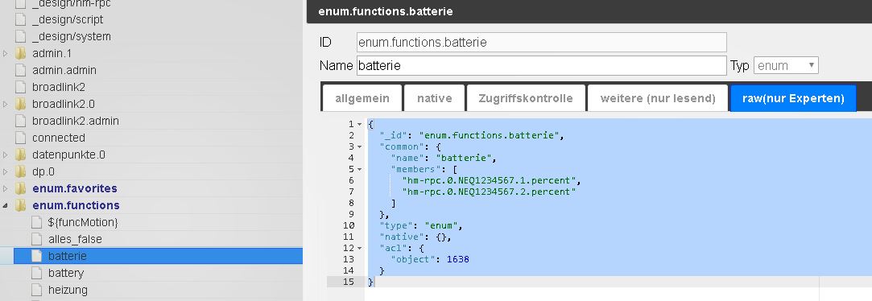872x301 pixels.
Task: Select the heizung tree item
Action: point(68,290)
